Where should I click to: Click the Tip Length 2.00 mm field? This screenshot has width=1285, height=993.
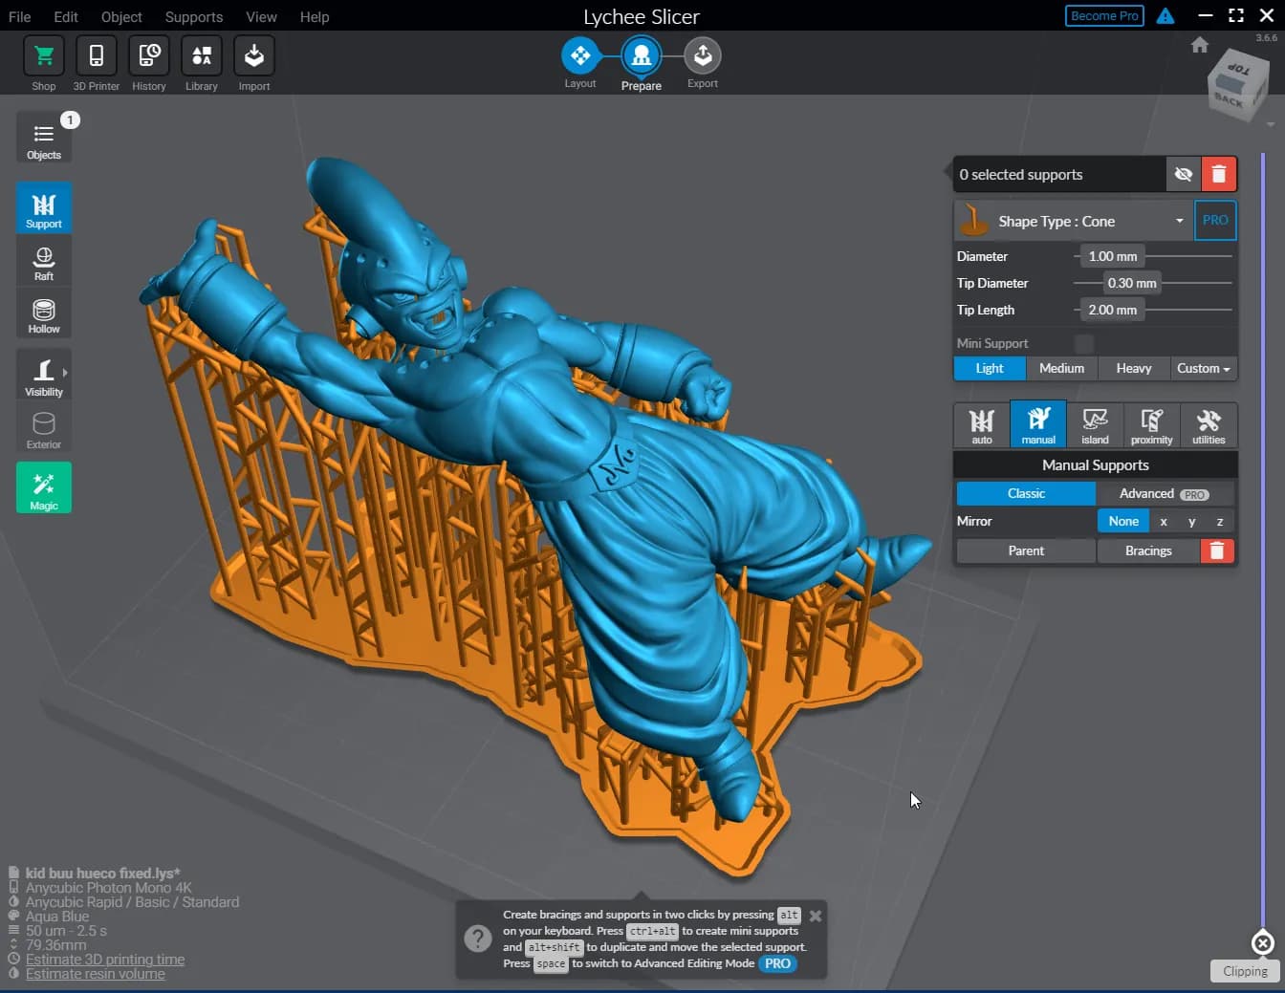[1113, 310]
